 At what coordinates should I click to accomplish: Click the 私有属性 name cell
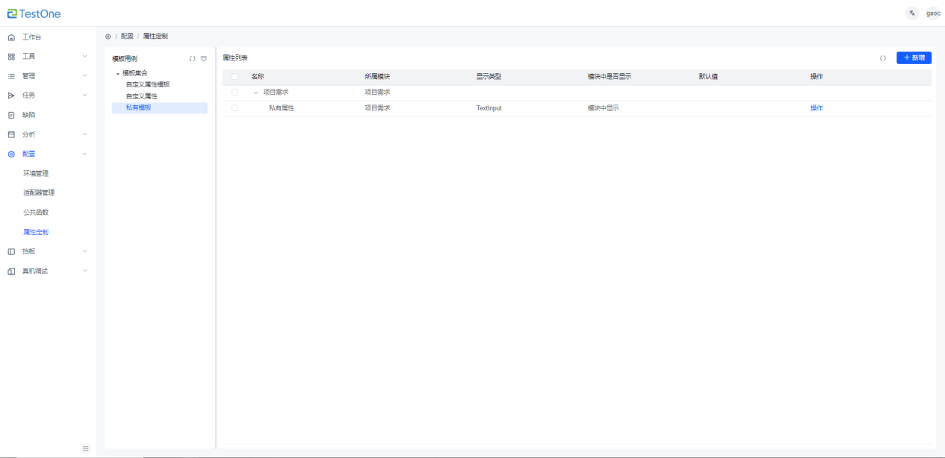pos(282,108)
